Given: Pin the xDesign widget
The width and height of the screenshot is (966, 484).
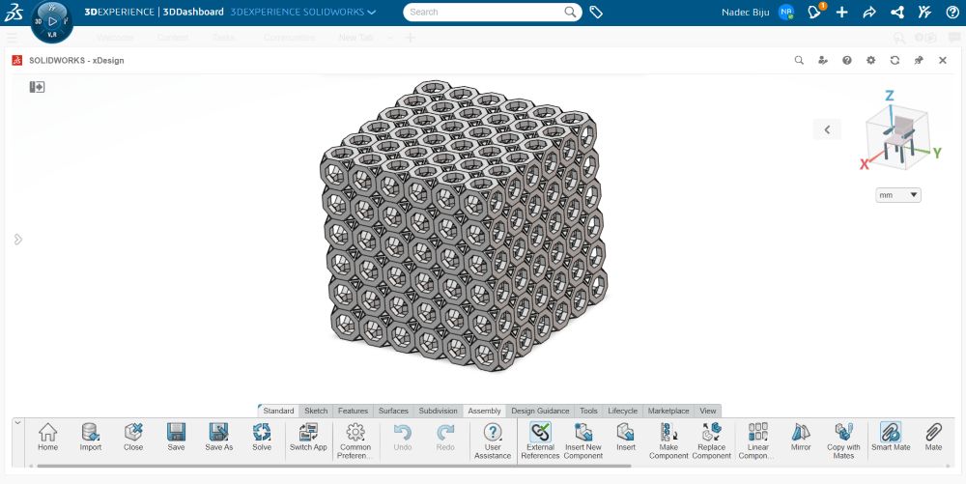Looking at the screenshot, I should click(919, 60).
